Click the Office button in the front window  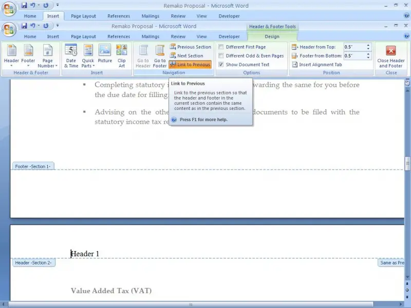pyautogui.click(x=9, y=29)
